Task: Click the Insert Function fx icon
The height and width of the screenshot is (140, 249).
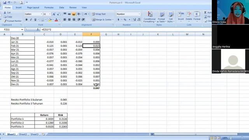Action: coord(38,30)
